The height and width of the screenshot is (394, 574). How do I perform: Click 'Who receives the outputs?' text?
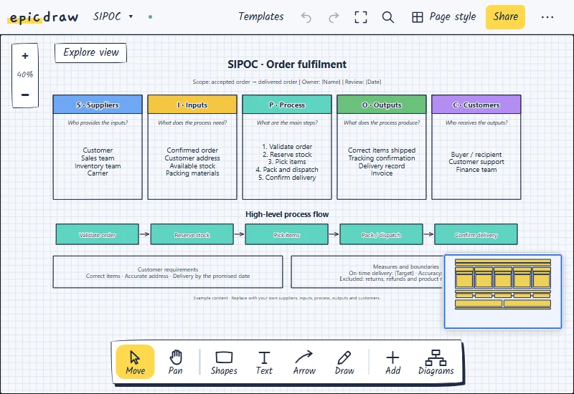point(476,122)
